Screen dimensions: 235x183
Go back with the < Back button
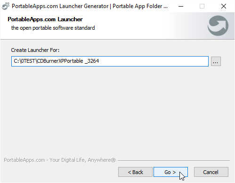tap(135, 172)
